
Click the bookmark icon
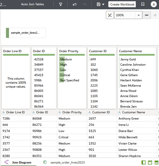[x=143, y=4]
